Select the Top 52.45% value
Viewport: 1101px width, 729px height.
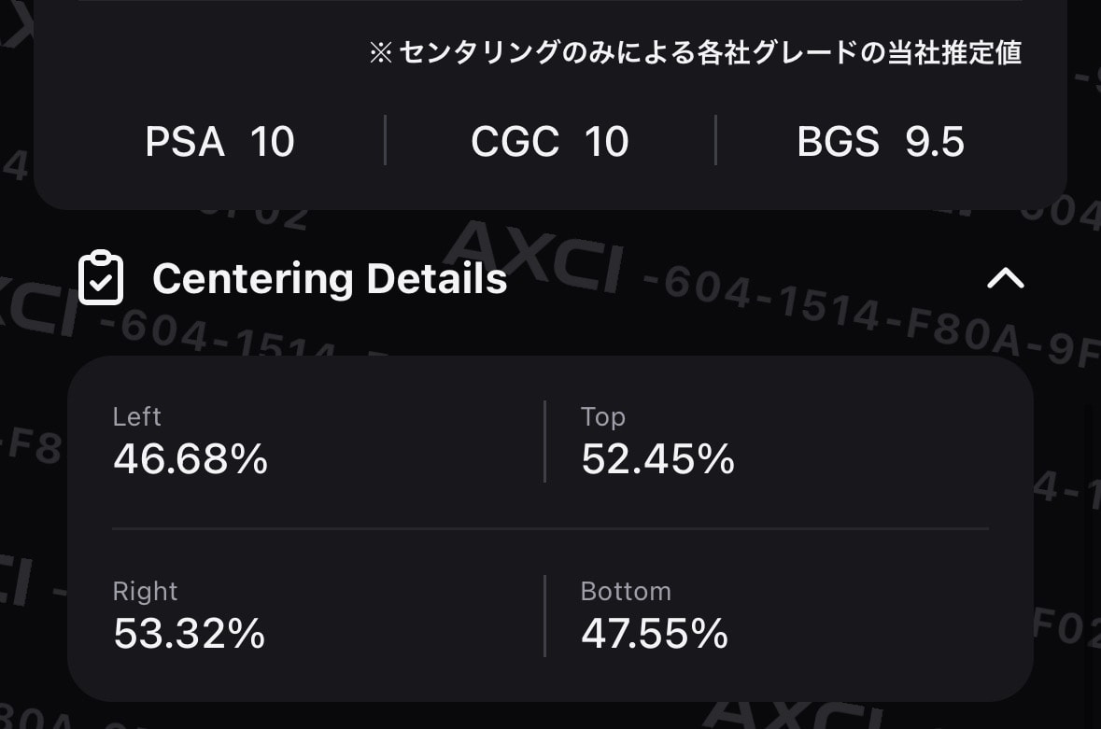point(658,459)
